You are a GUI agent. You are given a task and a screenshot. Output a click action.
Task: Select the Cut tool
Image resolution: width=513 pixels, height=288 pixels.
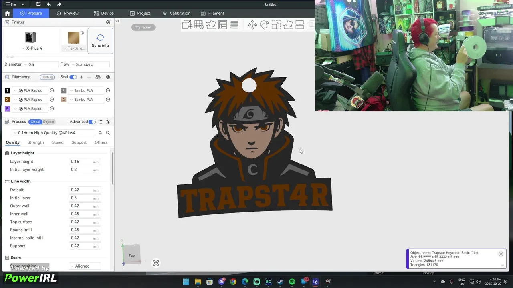[x=299, y=25]
